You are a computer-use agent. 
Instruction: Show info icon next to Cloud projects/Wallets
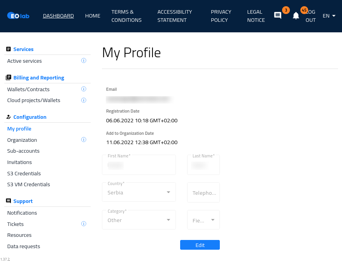click(x=84, y=100)
